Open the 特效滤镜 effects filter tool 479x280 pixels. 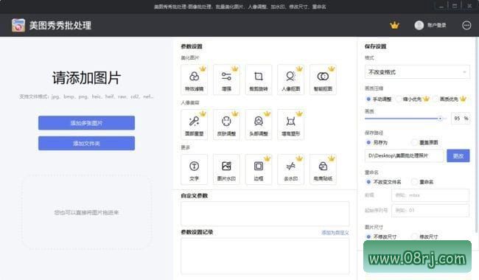pyautogui.click(x=194, y=80)
